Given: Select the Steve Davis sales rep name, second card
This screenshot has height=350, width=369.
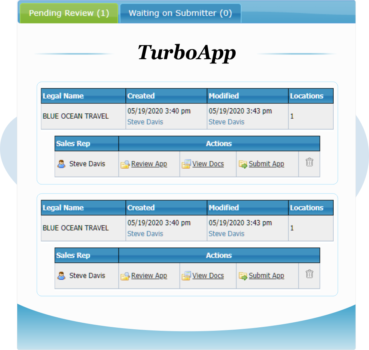Looking at the screenshot, I should pyautogui.click(x=87, y=275).
